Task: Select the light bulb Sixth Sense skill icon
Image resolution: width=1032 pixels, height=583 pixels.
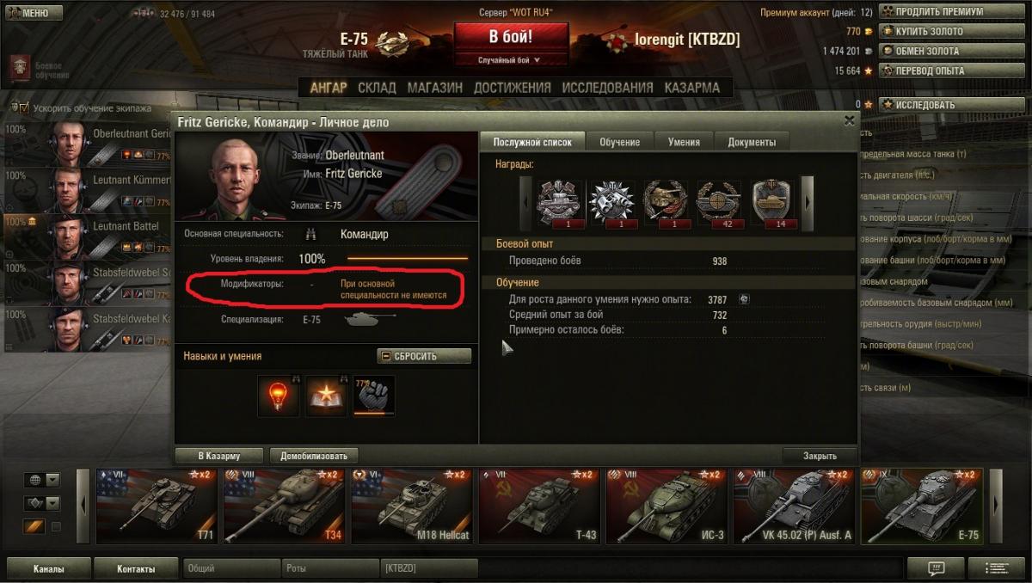Action: pyautogui.click(x=279, y=396)
